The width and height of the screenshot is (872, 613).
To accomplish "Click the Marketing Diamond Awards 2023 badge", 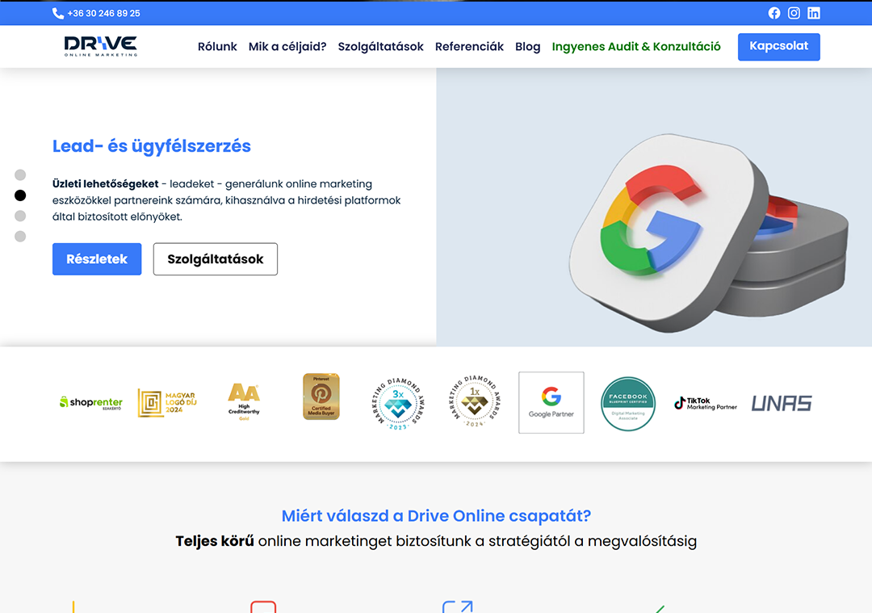I will click(398, 404).
